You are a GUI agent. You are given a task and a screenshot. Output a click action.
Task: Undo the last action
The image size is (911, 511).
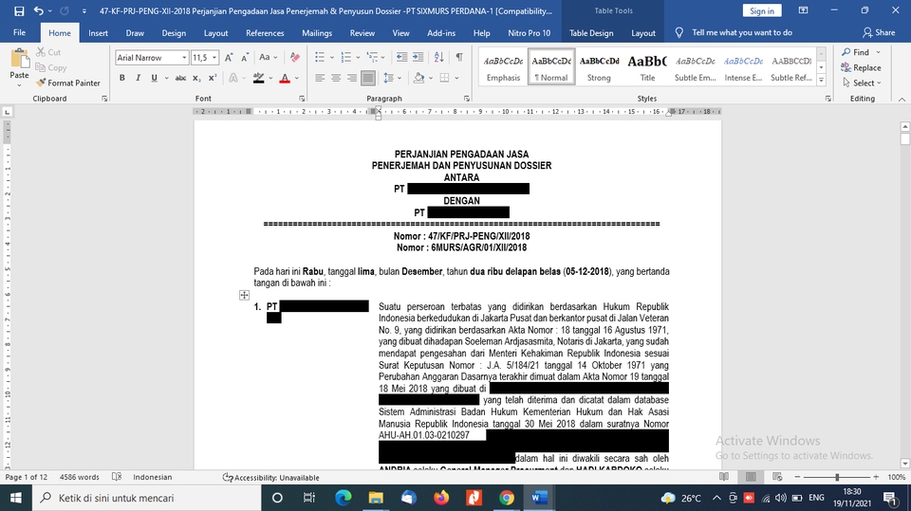[38, 11]
